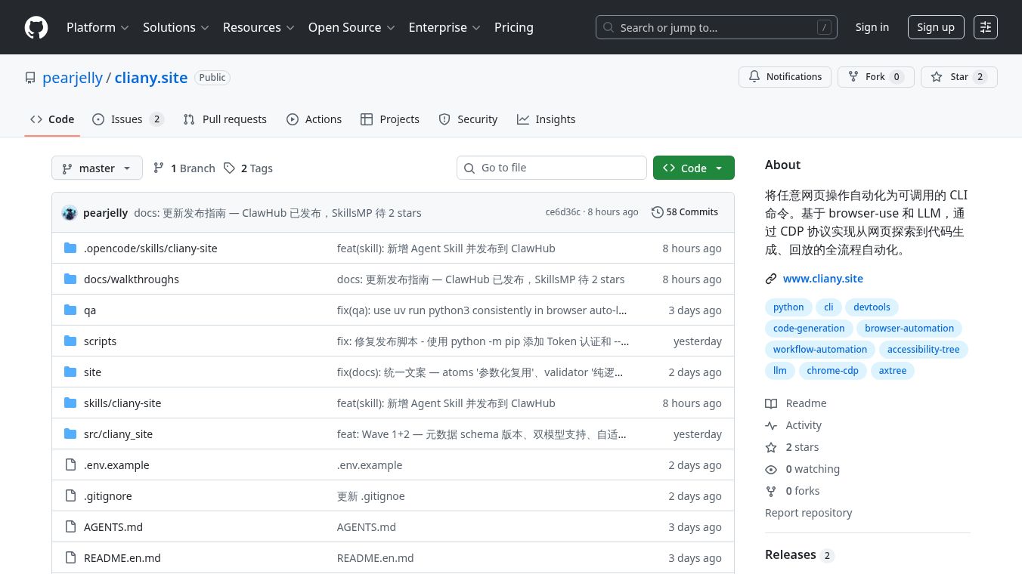Click the link icon beside www.cliany.site
Viewport: 1022px width, 574px height.
click(771, 278)
